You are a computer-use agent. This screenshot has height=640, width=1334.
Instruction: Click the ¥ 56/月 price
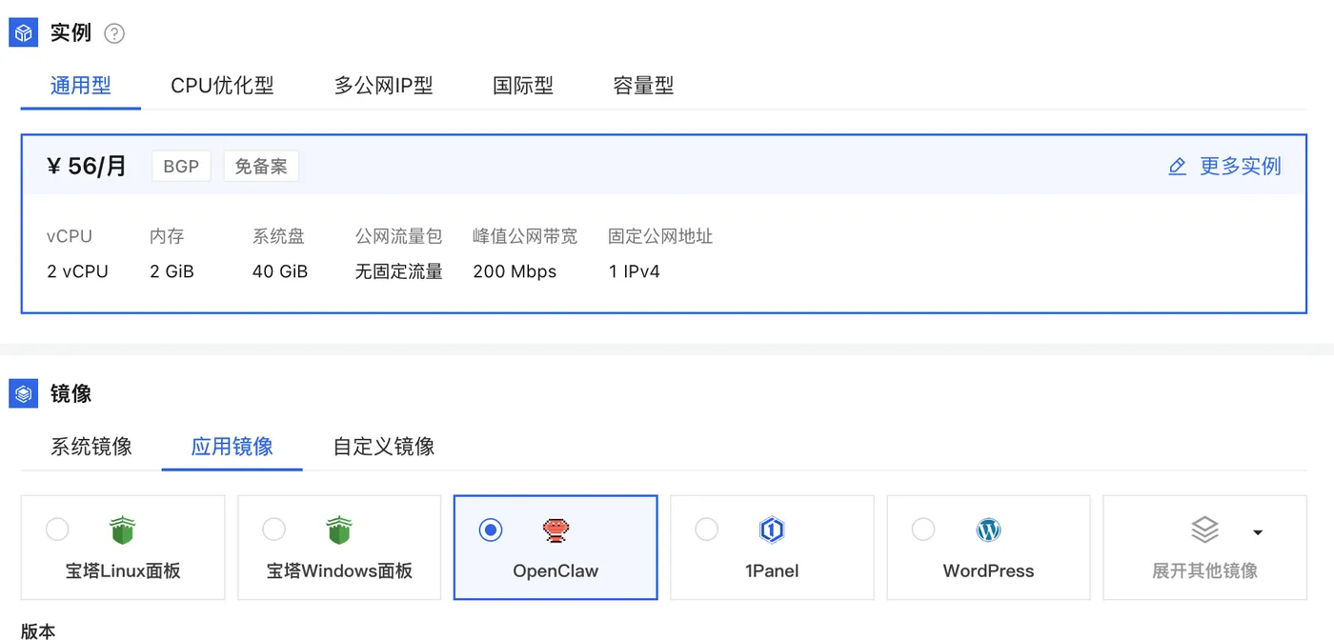pyautogui.click(x=87, y=167)
